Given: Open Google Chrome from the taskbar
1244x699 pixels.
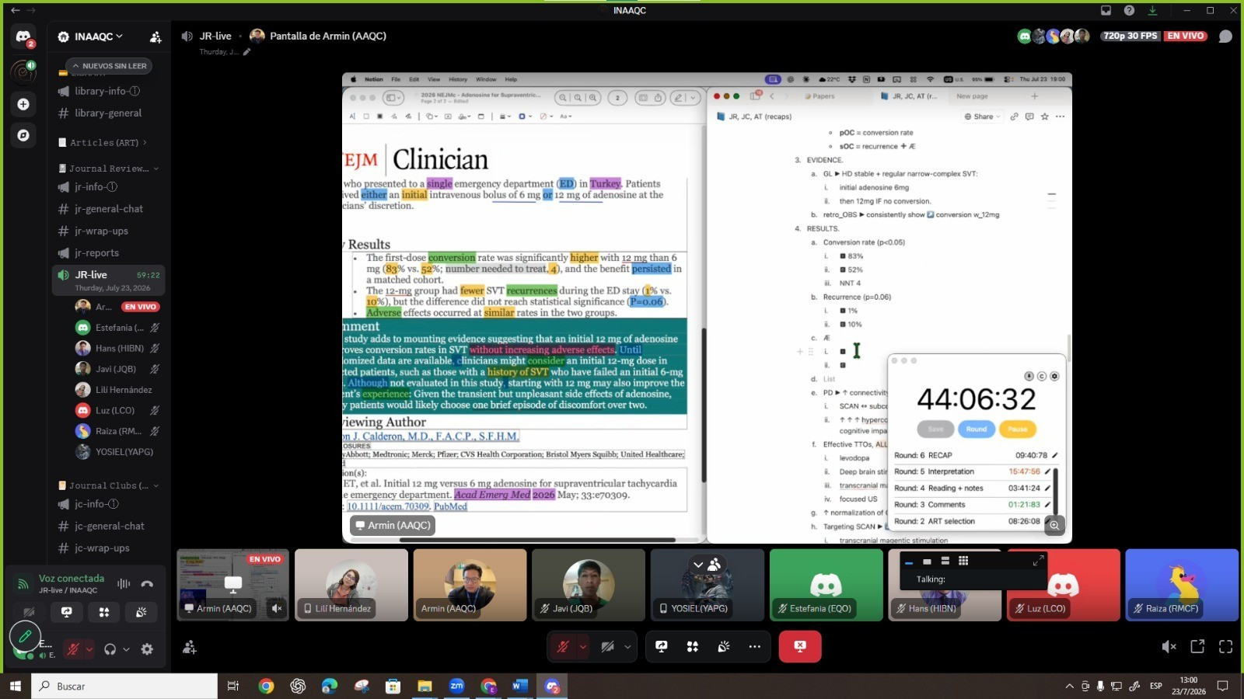Looking at the screenshot, I should pos(266,686).
